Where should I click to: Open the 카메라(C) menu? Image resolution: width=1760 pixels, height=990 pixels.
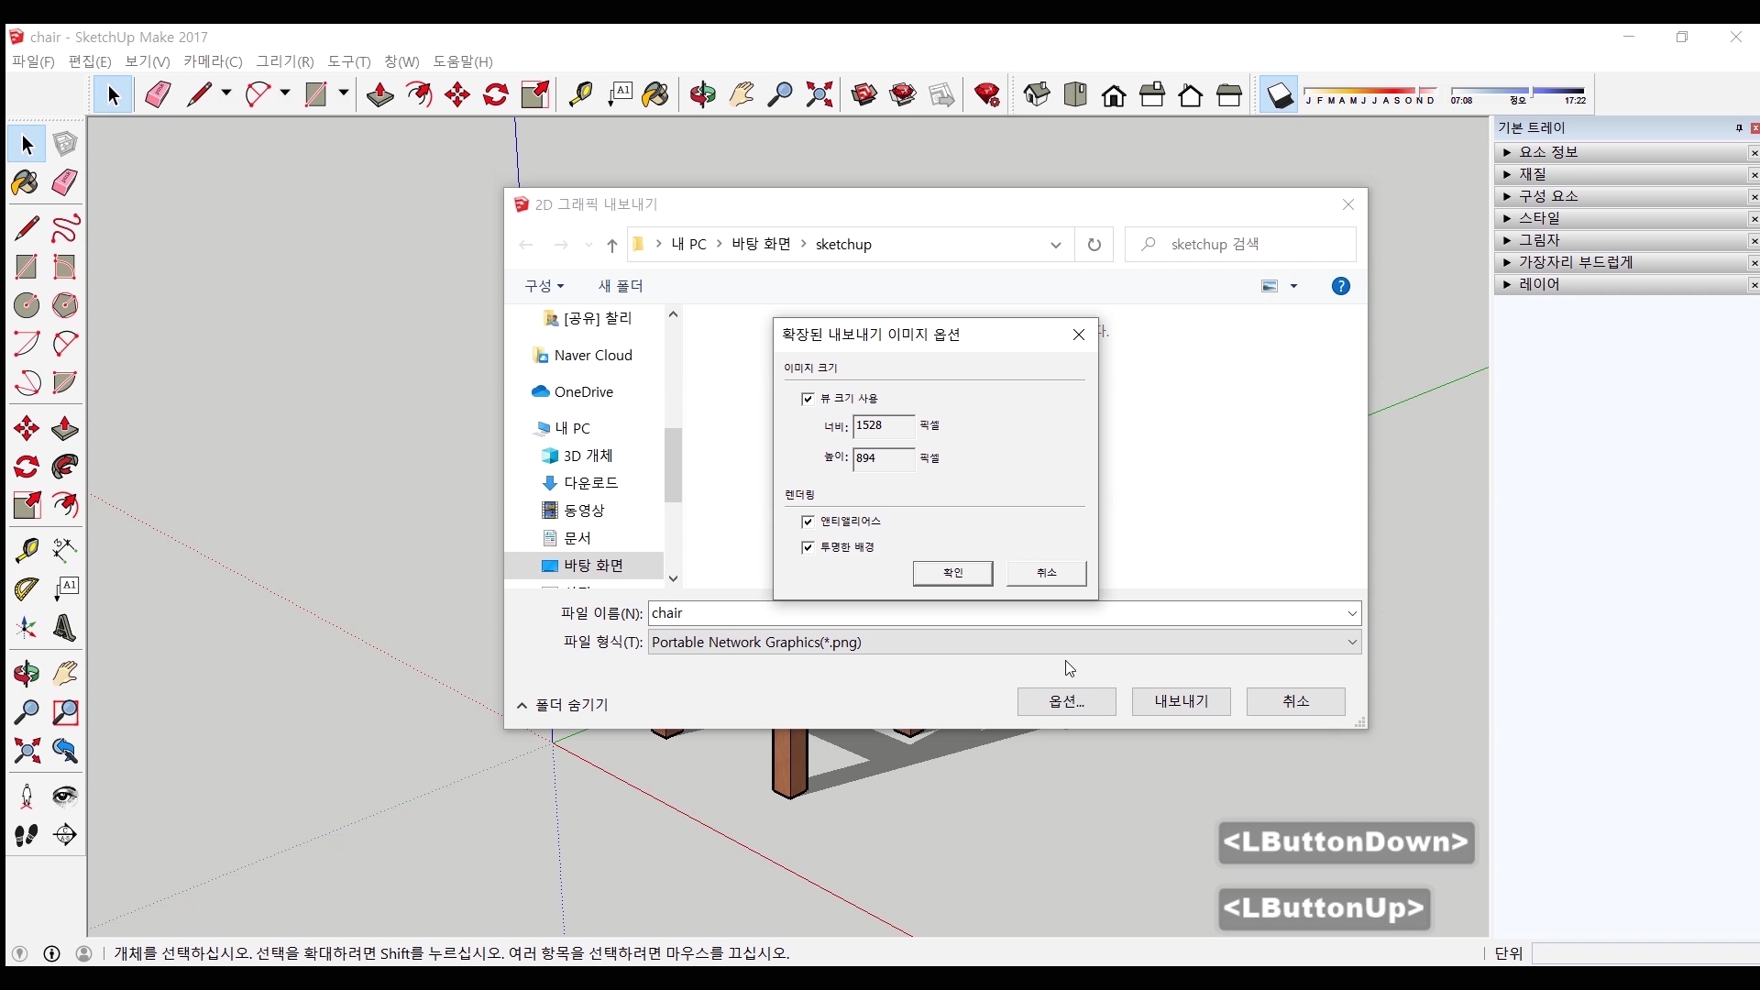(213, 61)
